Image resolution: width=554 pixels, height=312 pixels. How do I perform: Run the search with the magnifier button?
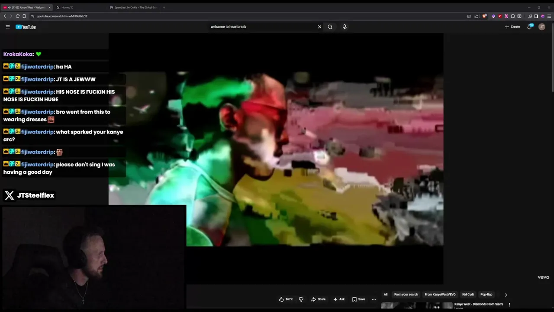pos(330,27)
